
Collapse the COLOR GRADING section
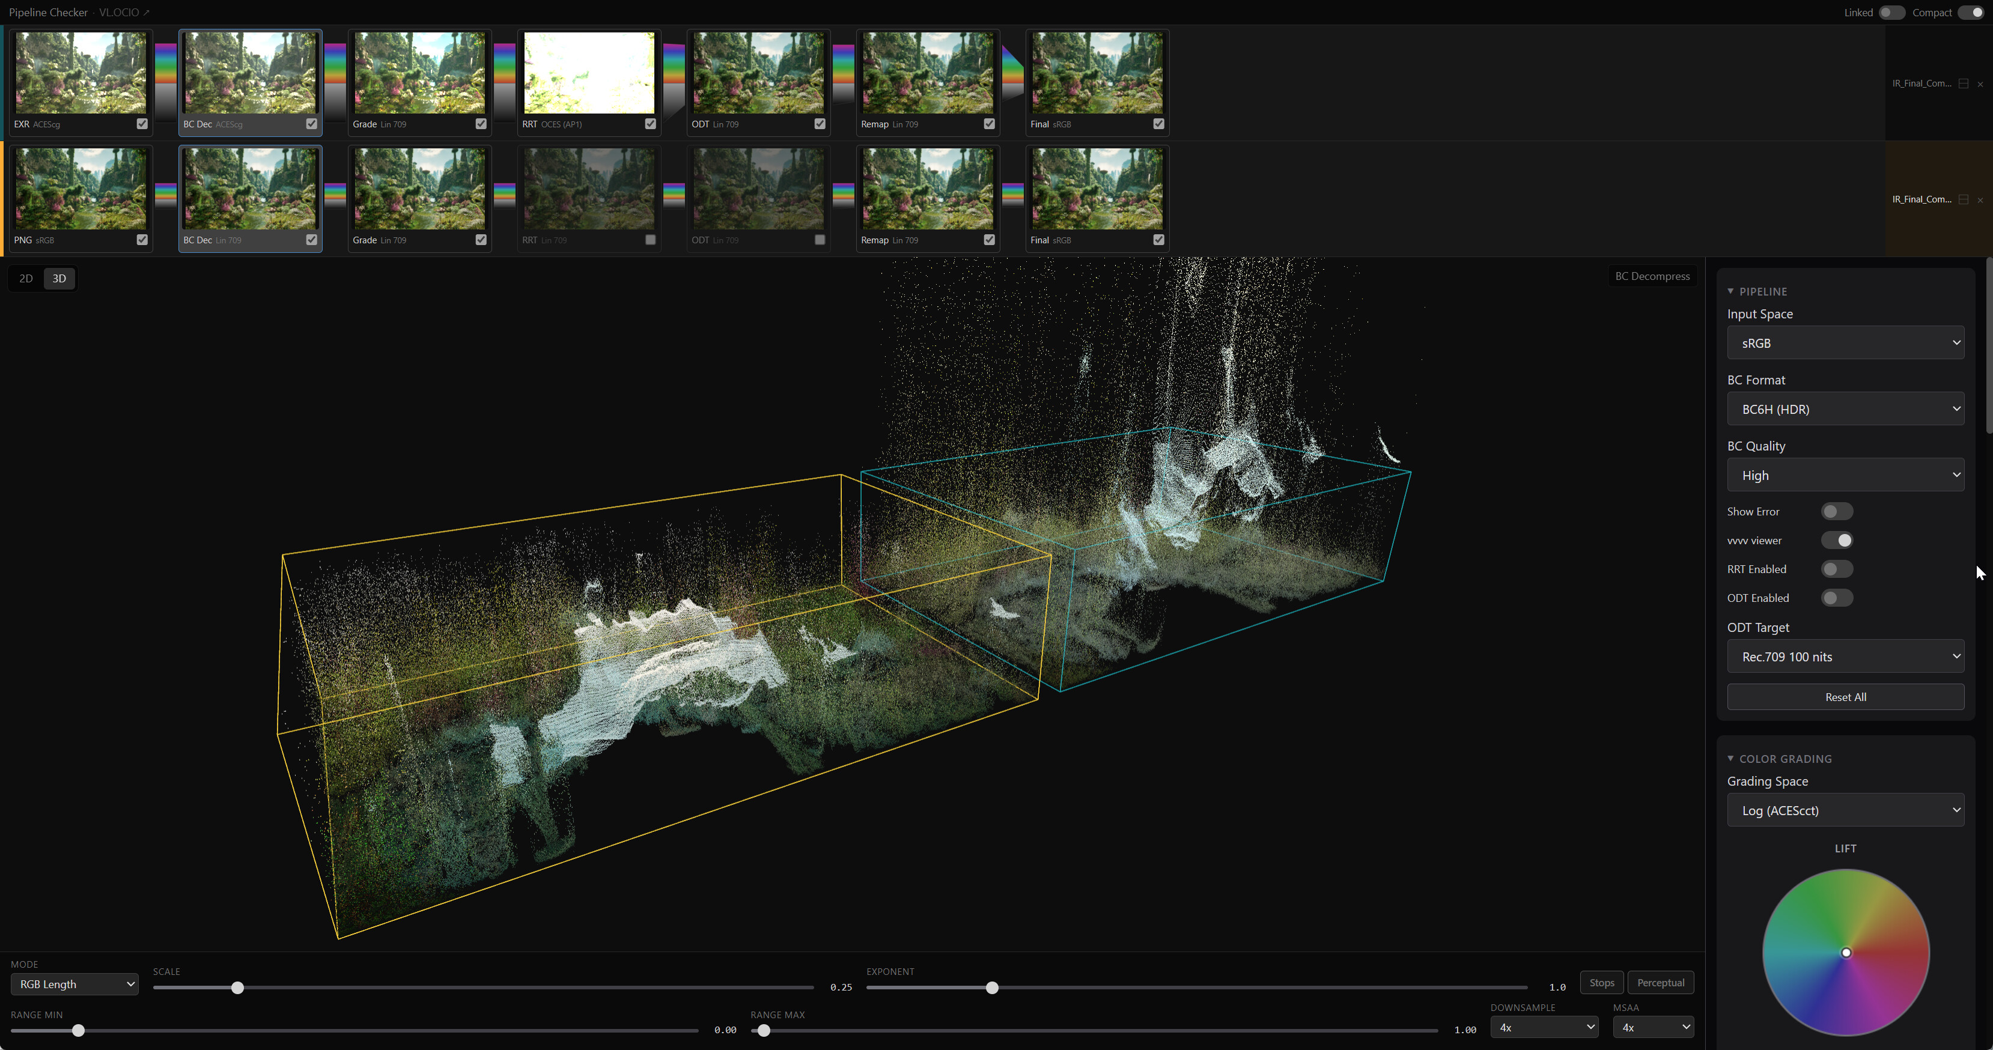pyautogui.click(x=1730, y=759)
